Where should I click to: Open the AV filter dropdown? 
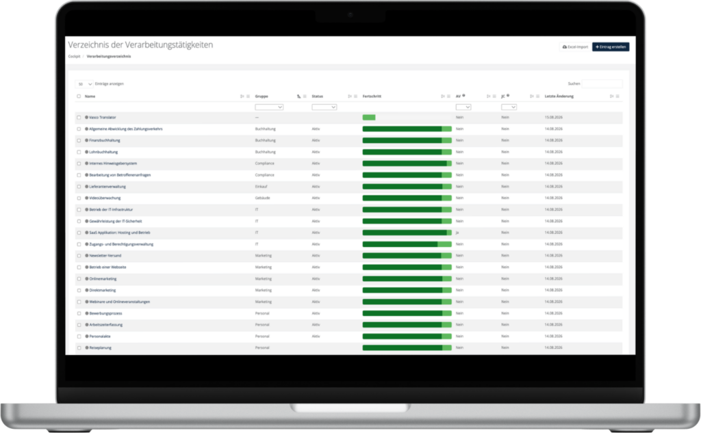pos(463,107)
